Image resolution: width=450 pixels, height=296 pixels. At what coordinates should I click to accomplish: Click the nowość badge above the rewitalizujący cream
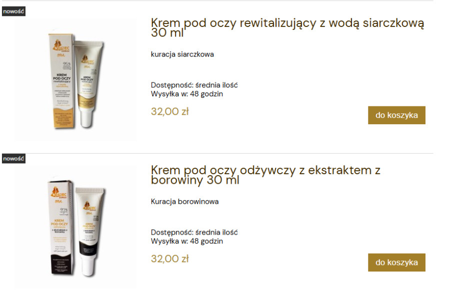pos(13,11)
